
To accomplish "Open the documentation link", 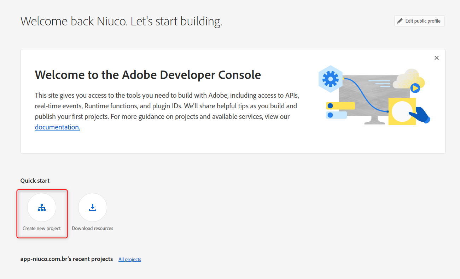I will click(57, 127).
